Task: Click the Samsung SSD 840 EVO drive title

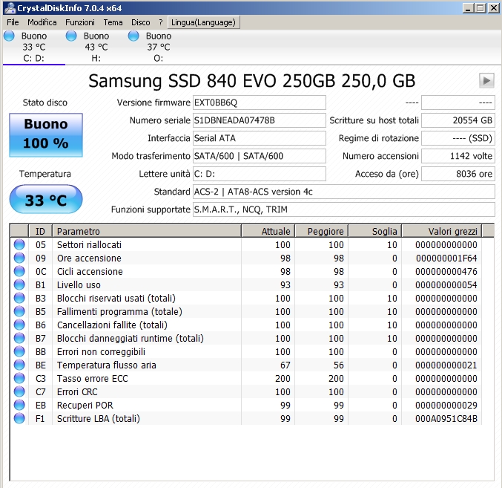Action: (x=251, y=80)
